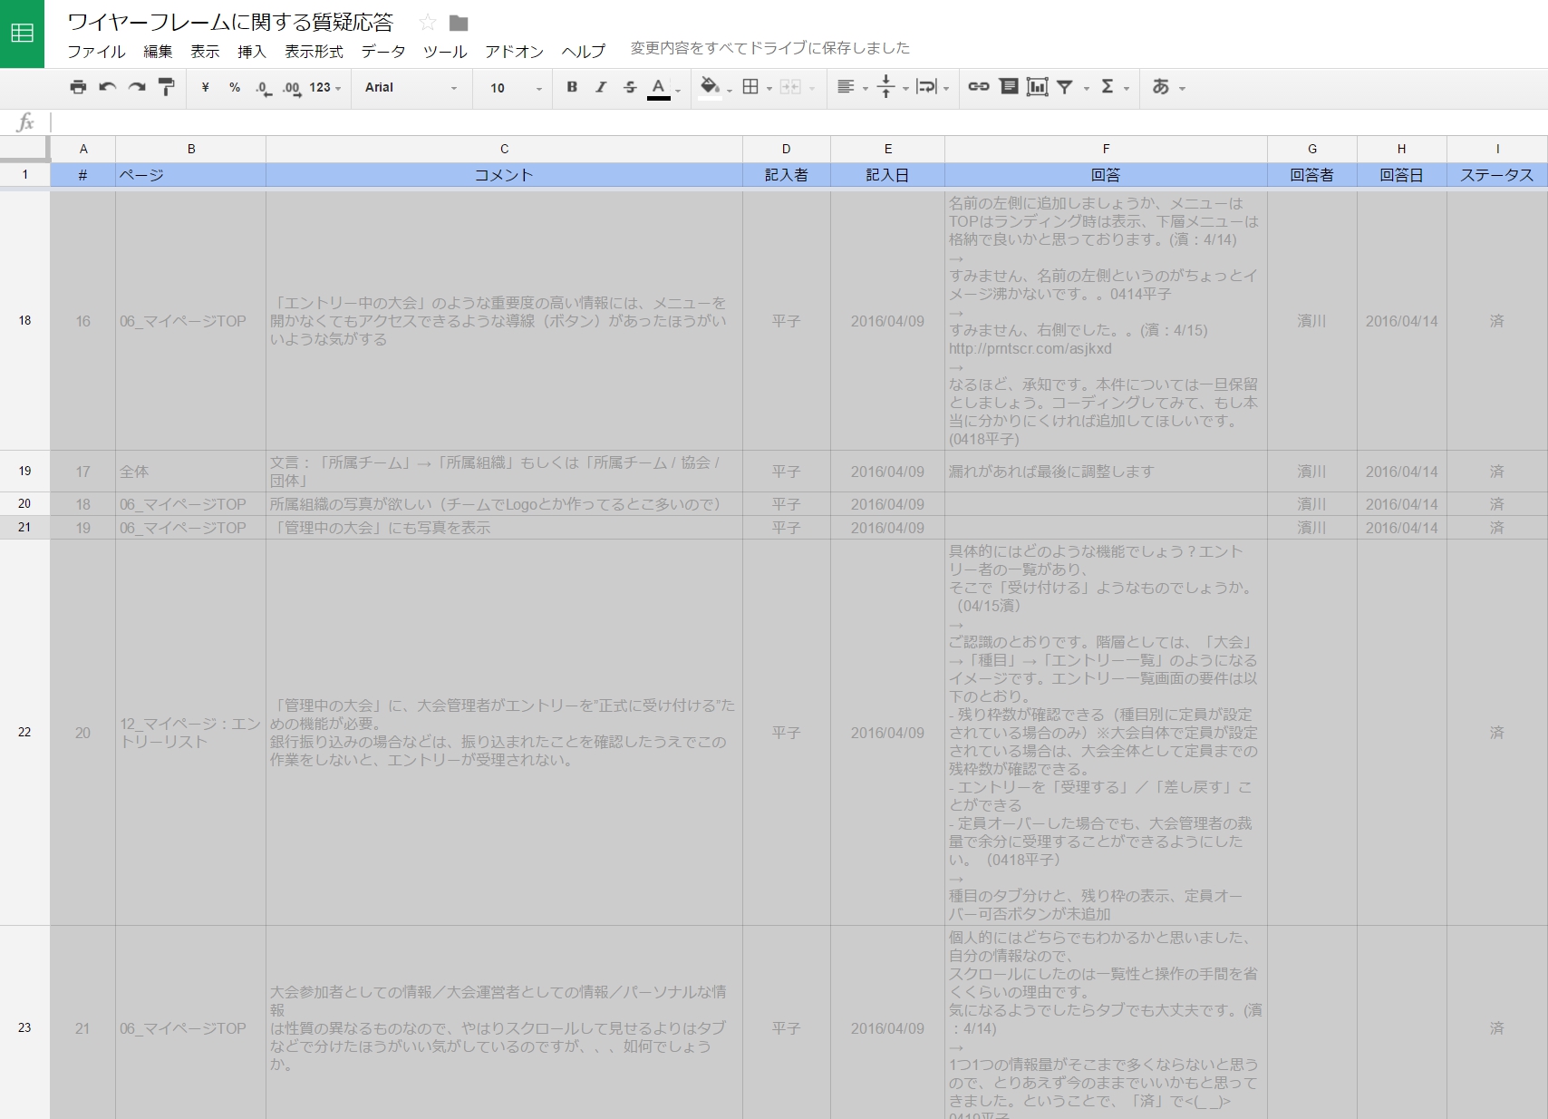Decrease decimal places
The height and width of the screenshot is (1119, 1548).
[263, 87]
